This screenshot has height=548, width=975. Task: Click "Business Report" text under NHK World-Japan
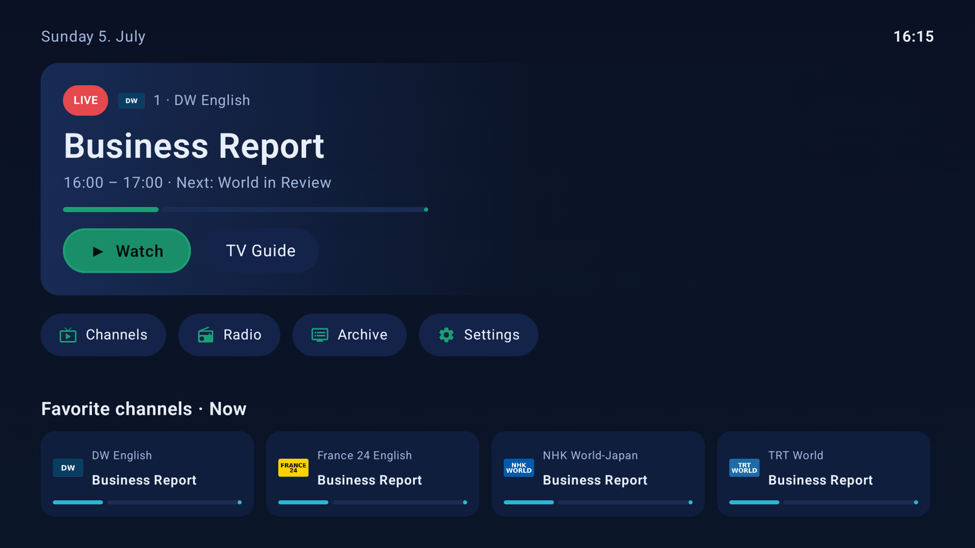tap(595, 480)
